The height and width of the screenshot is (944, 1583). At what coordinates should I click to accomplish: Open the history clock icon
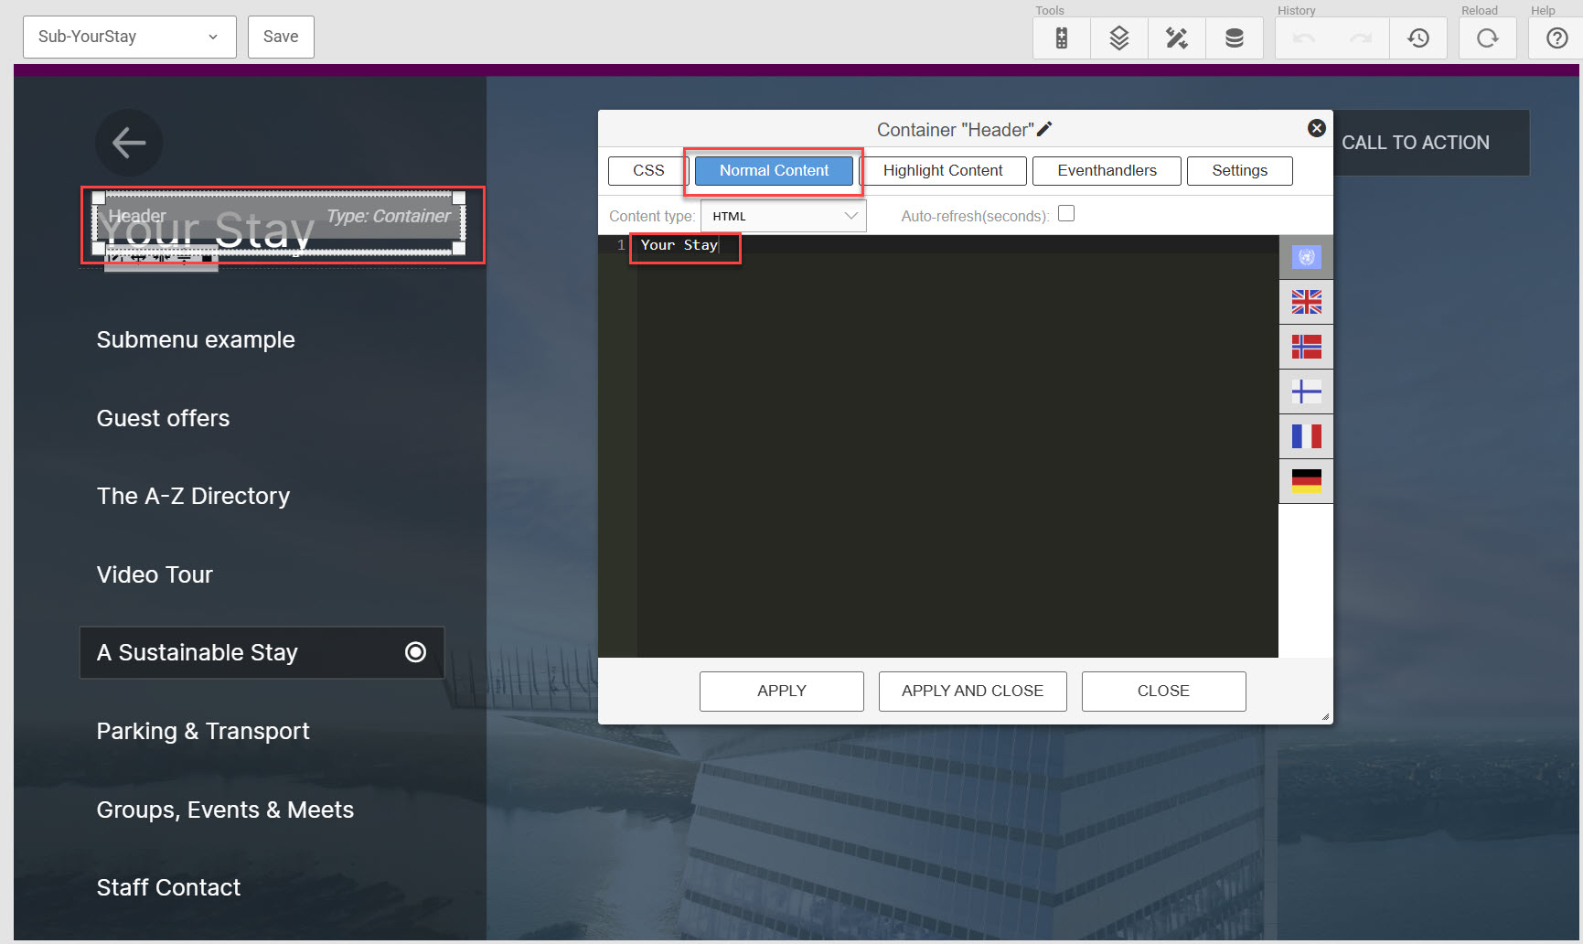tap(1418, 38)
